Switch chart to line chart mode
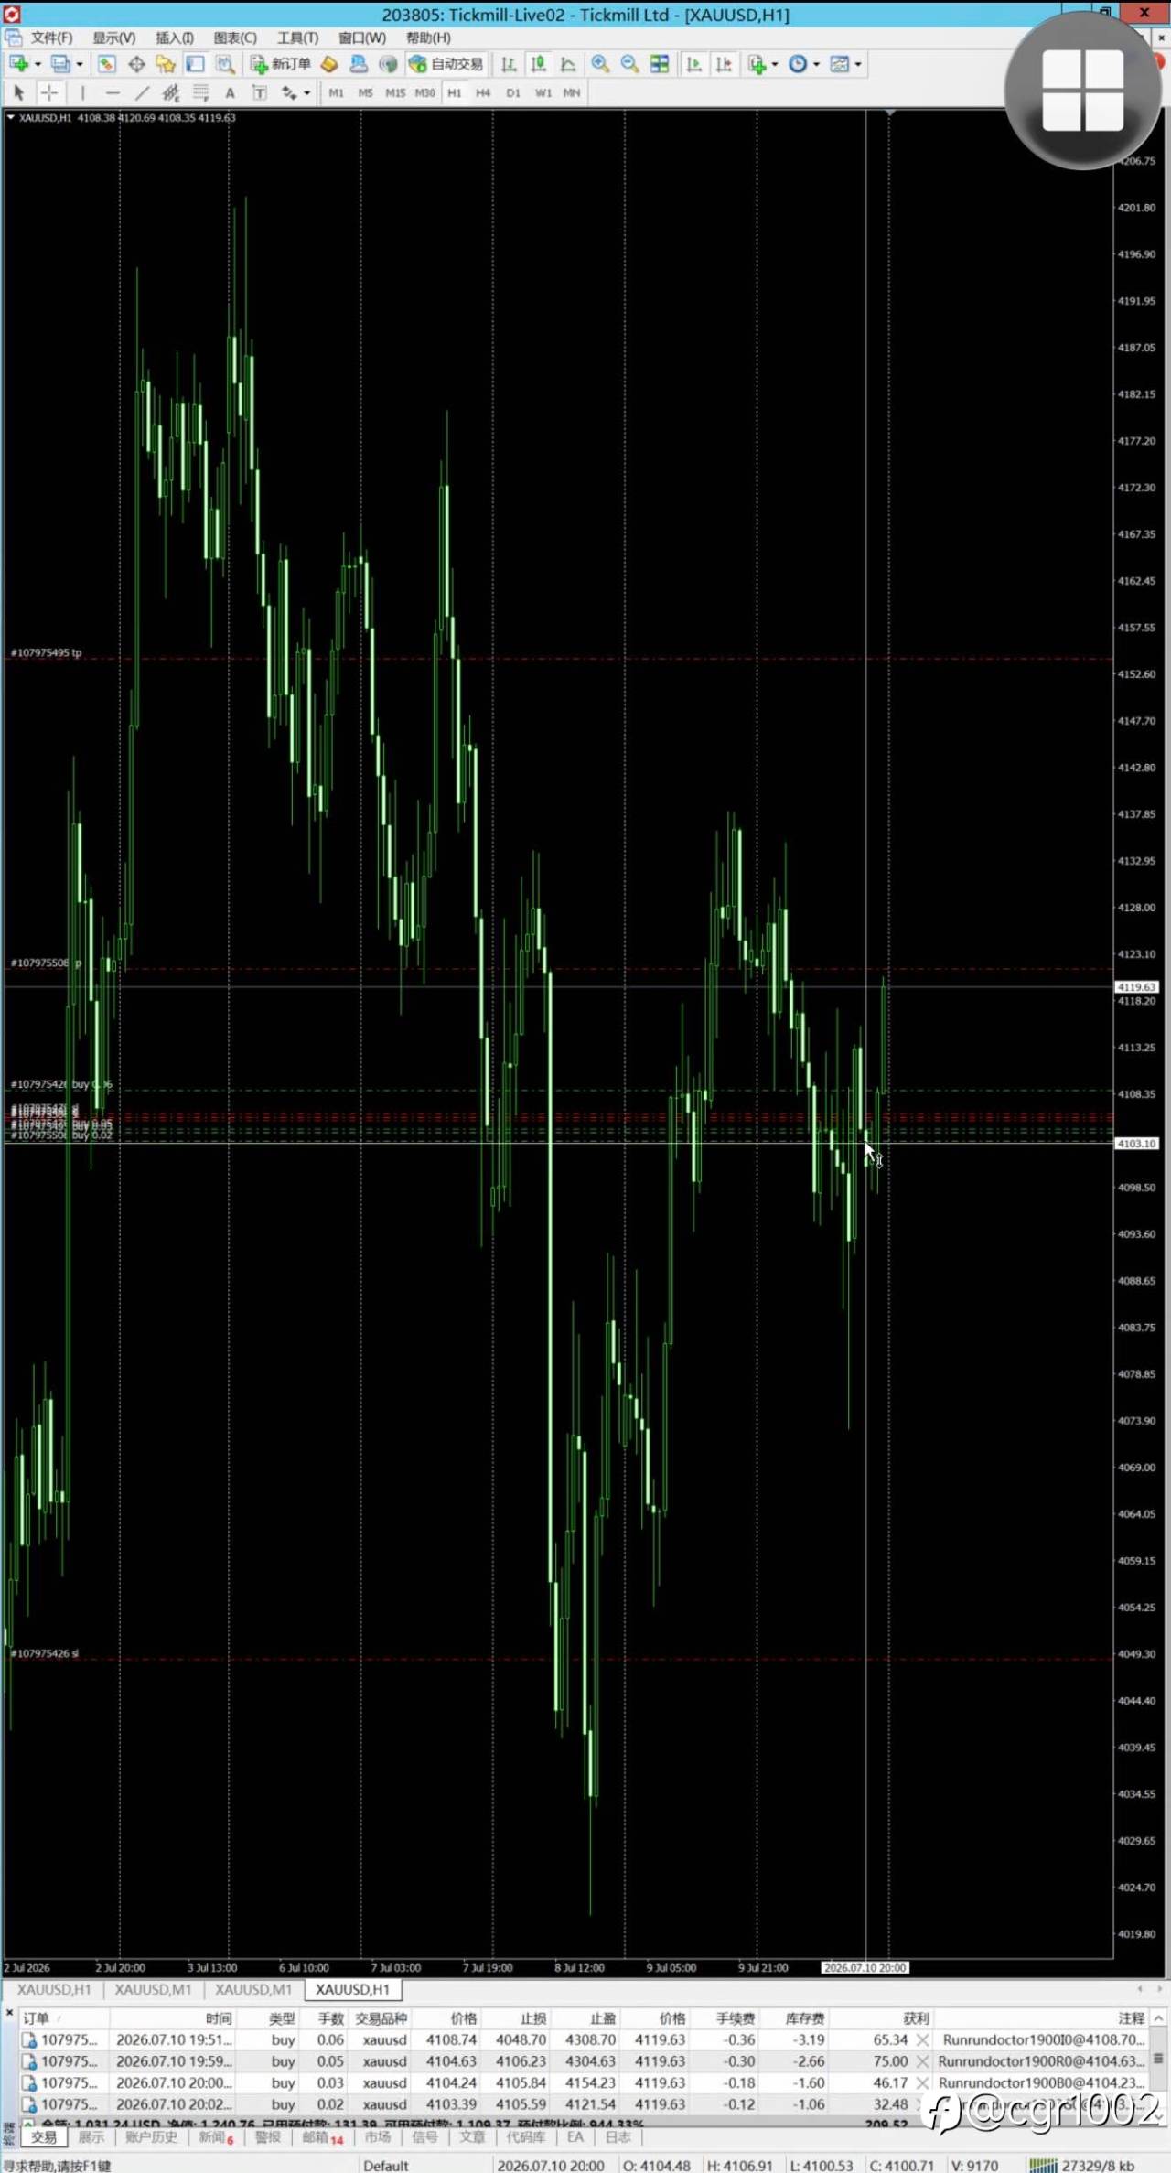1171x2173 pixels. [x=567, y=63]
